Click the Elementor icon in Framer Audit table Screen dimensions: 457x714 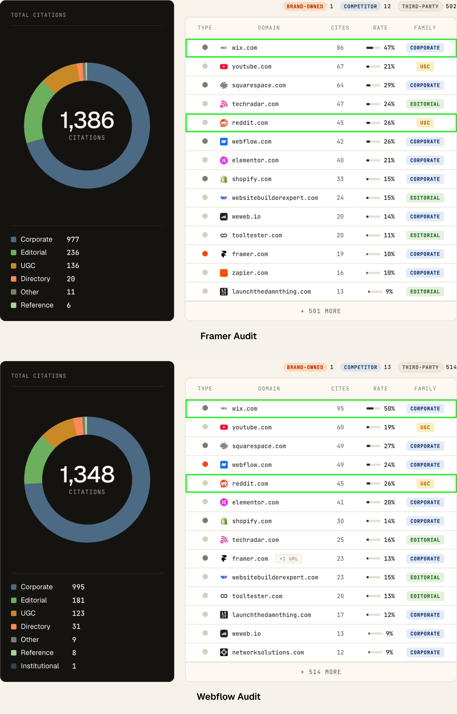pyautogui.click(x=224, y=160)
